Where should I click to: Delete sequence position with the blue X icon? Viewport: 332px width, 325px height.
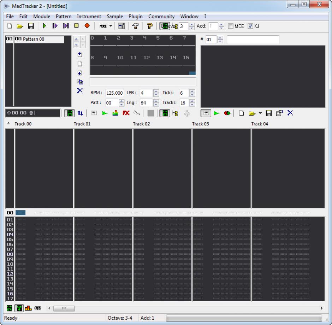[x=80, y=91]
